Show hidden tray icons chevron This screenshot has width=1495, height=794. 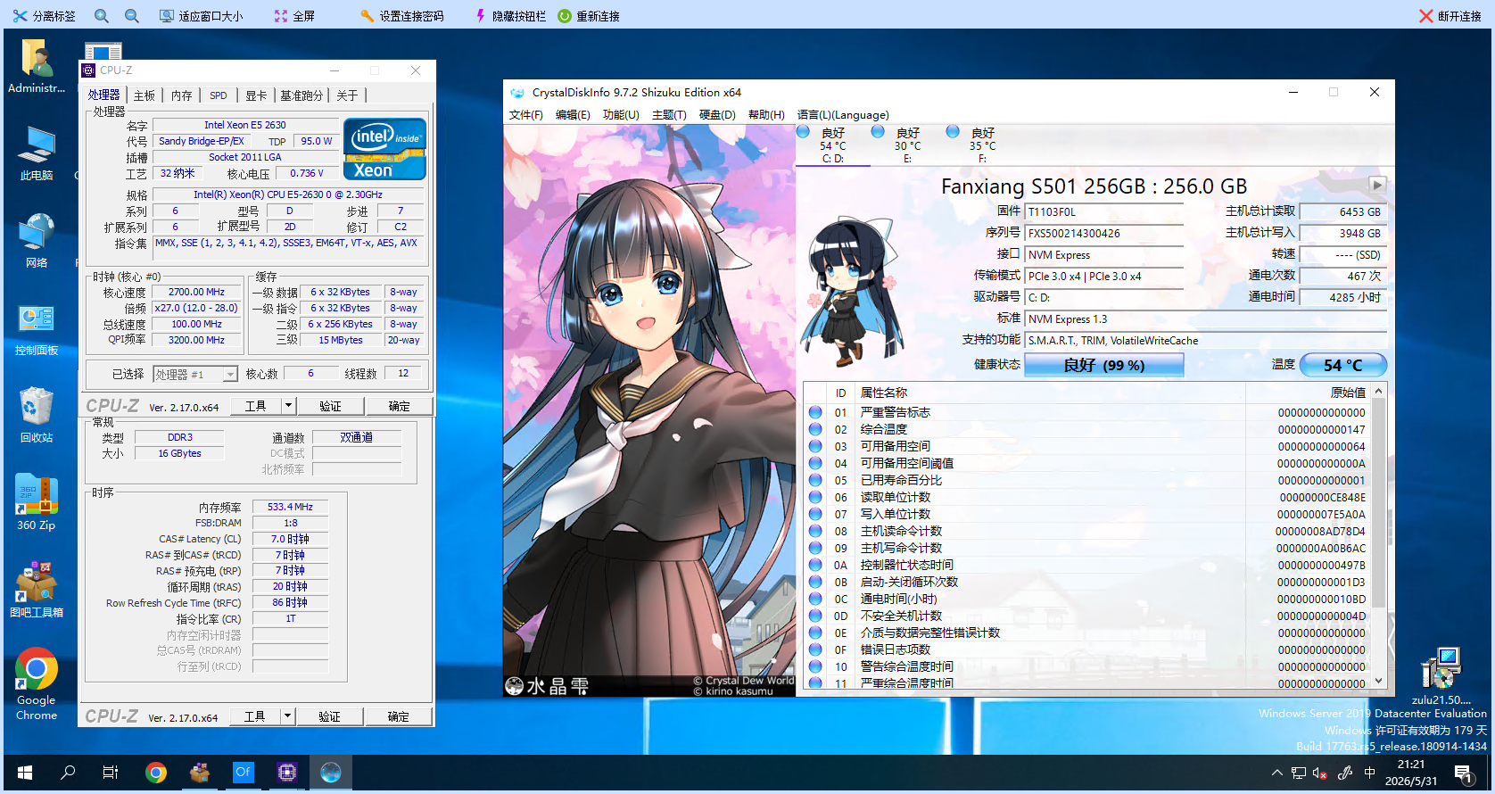pyautogui.click(x=1276, y=773)
